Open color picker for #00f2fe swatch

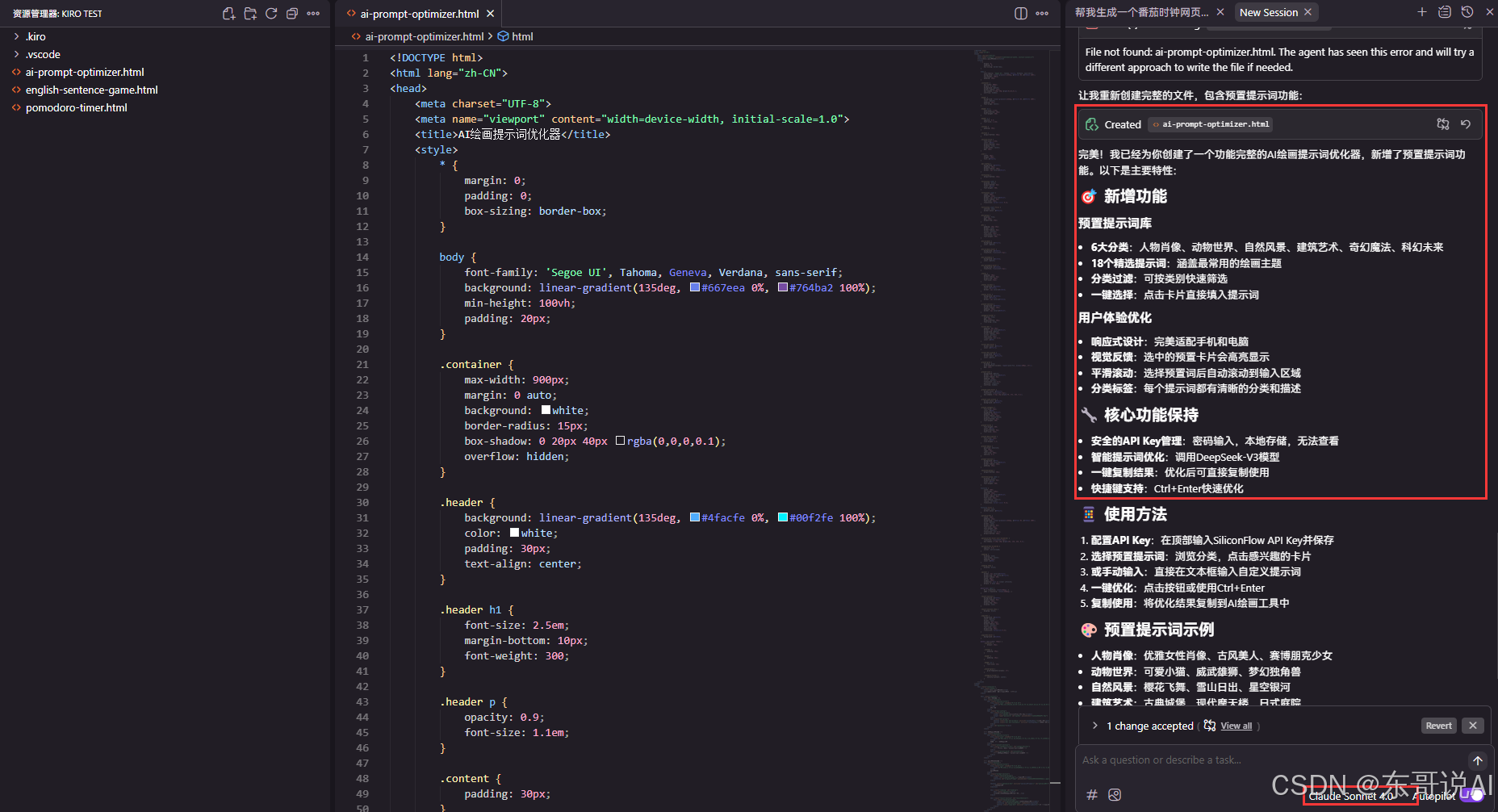tap(783, 517)
